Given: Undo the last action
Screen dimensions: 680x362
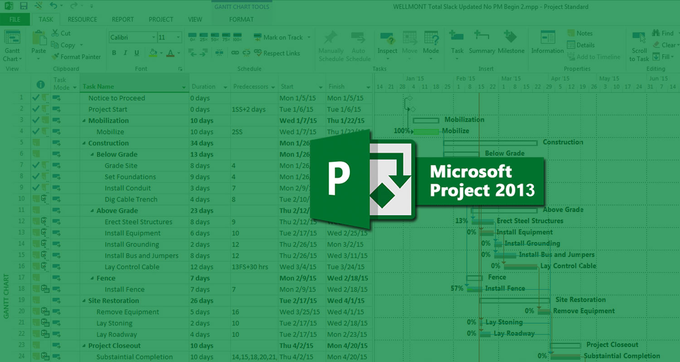Looking at the screenshot, I should (53, 6).
